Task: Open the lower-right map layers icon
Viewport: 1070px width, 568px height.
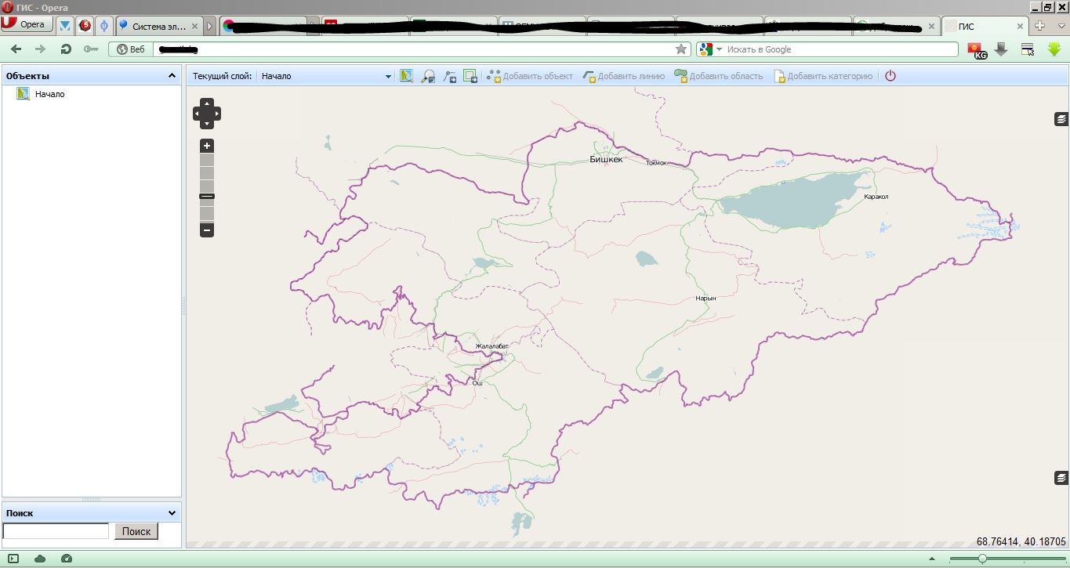Action: [1061, 477]
